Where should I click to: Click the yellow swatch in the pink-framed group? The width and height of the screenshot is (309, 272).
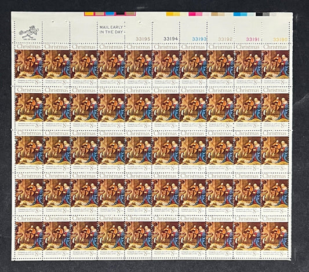[x=89, y=13]
